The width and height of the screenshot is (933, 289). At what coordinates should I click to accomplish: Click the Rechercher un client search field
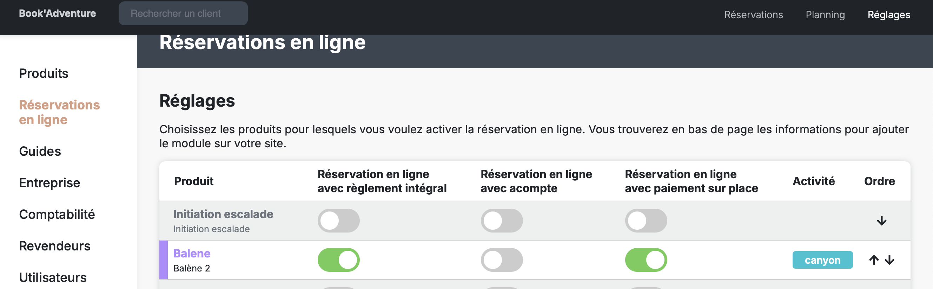[x=183, y=13]
